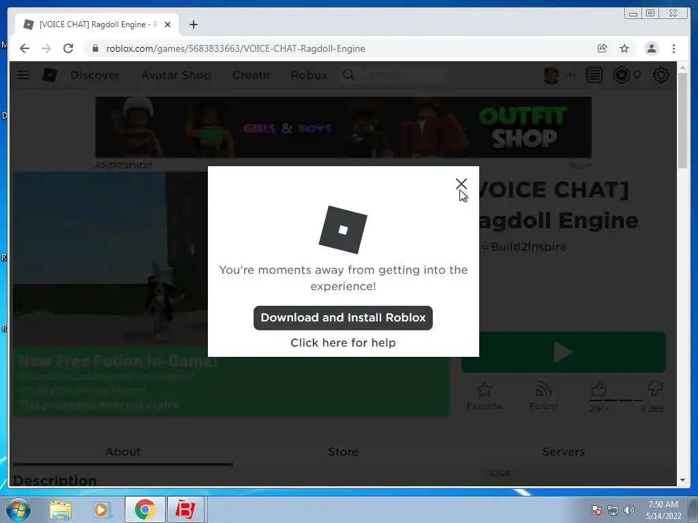This screenshot has height=523, width=698.
Task: Open the Avatar Shop page
Action: coord(177,75)
